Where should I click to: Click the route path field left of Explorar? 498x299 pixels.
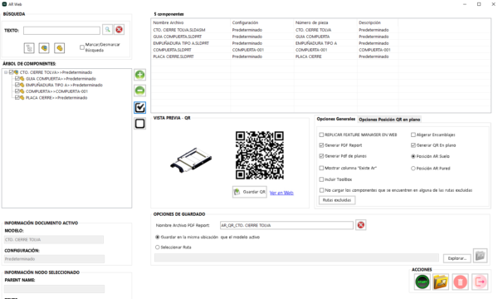[296, 257]
